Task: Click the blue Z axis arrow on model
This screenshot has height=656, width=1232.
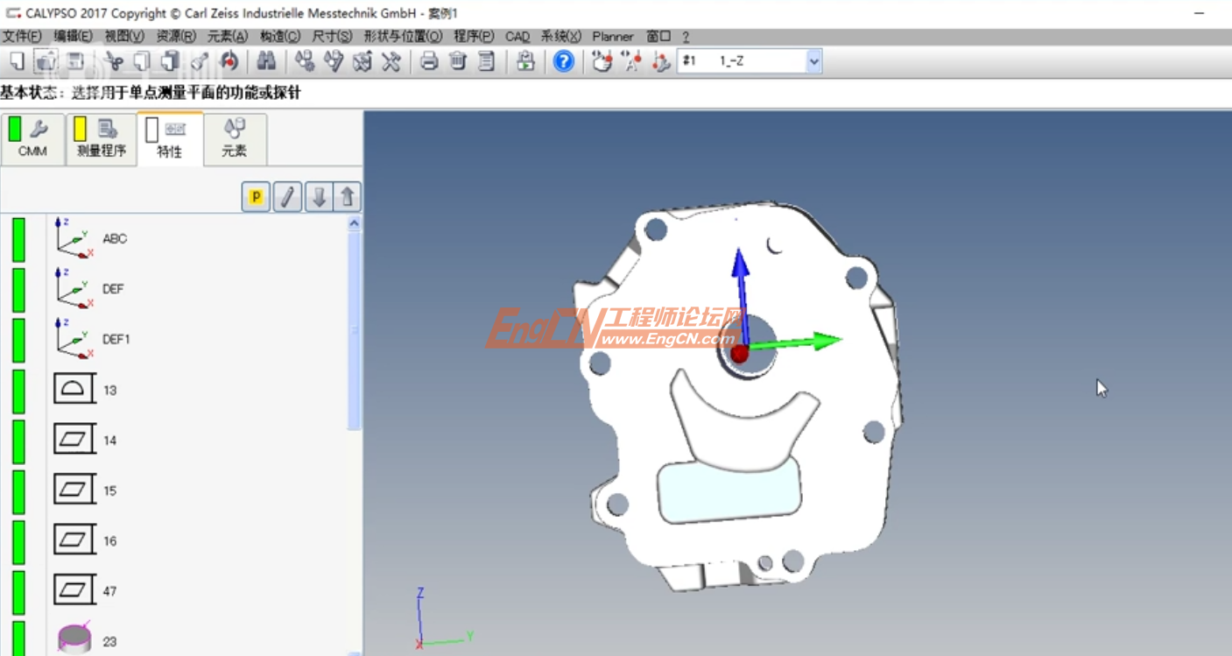Action: click(741, 296)
